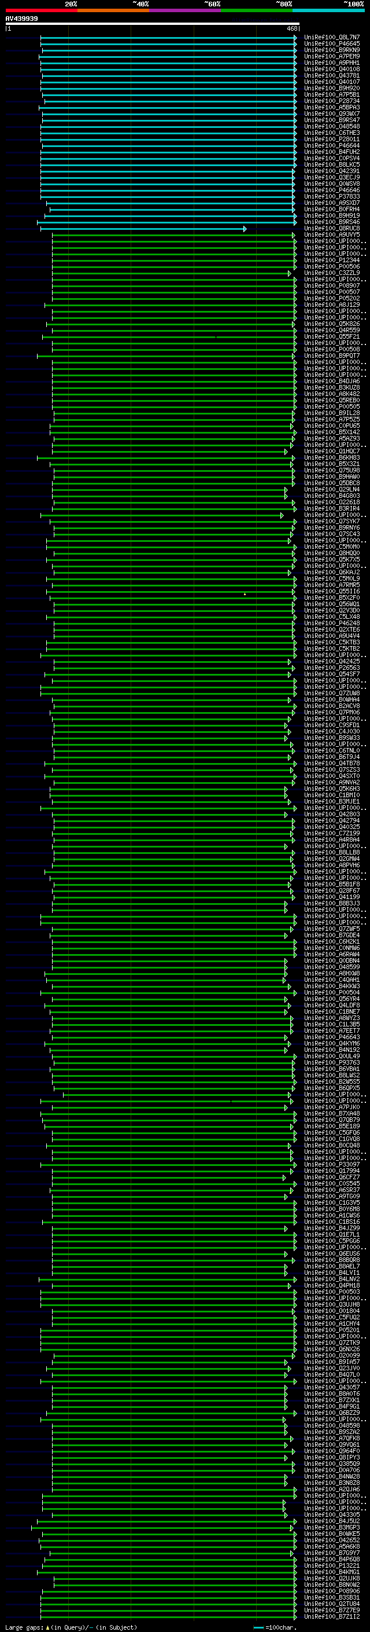Click the UniRef100_C5M0M0 label
370x1632 pixels.
tap(332, 547)
